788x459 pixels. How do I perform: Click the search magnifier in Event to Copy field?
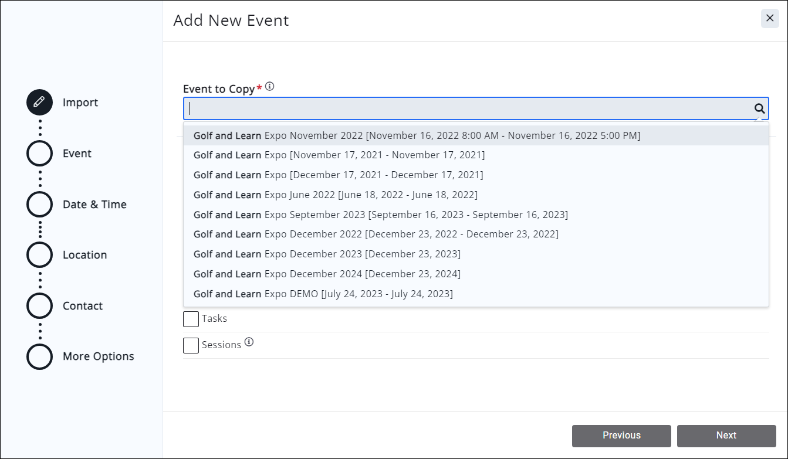(759, 108)
